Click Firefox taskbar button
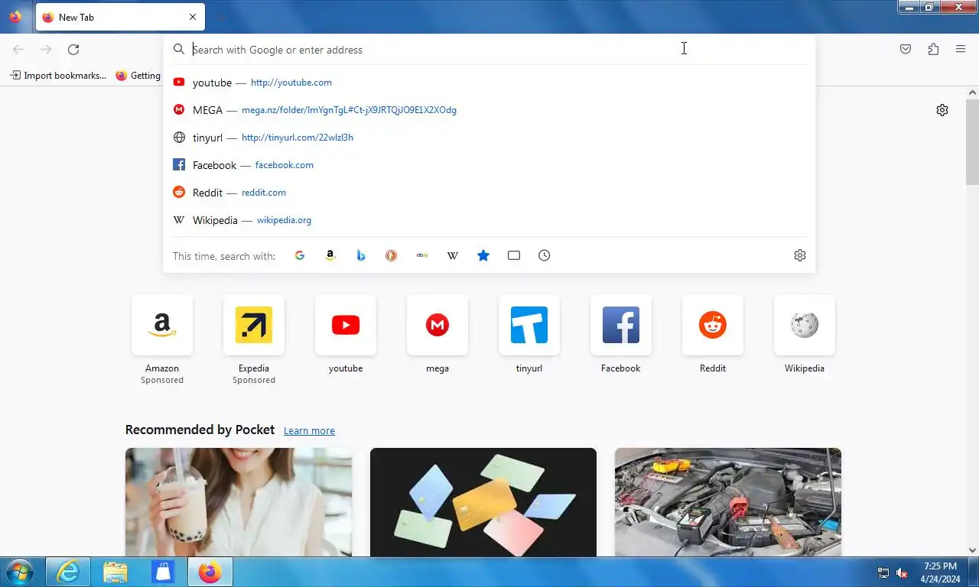Viewport: 979px width, 587px height. [x=210, y=572]
